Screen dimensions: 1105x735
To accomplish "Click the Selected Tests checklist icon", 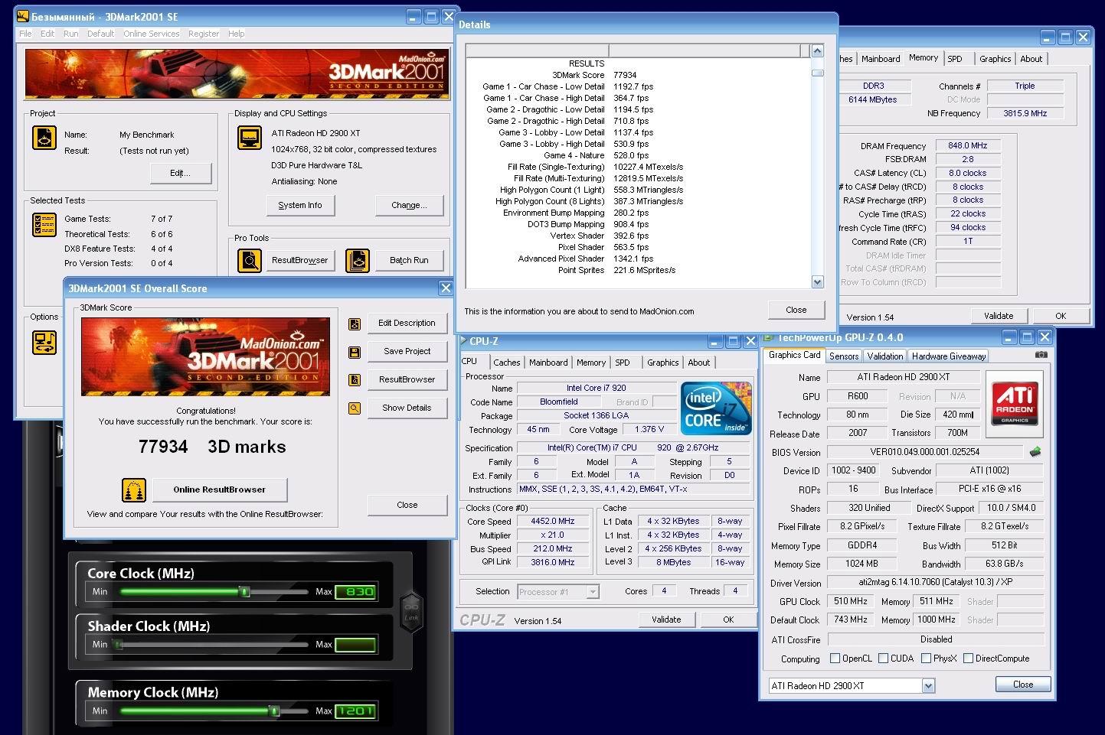I will 44,225.
